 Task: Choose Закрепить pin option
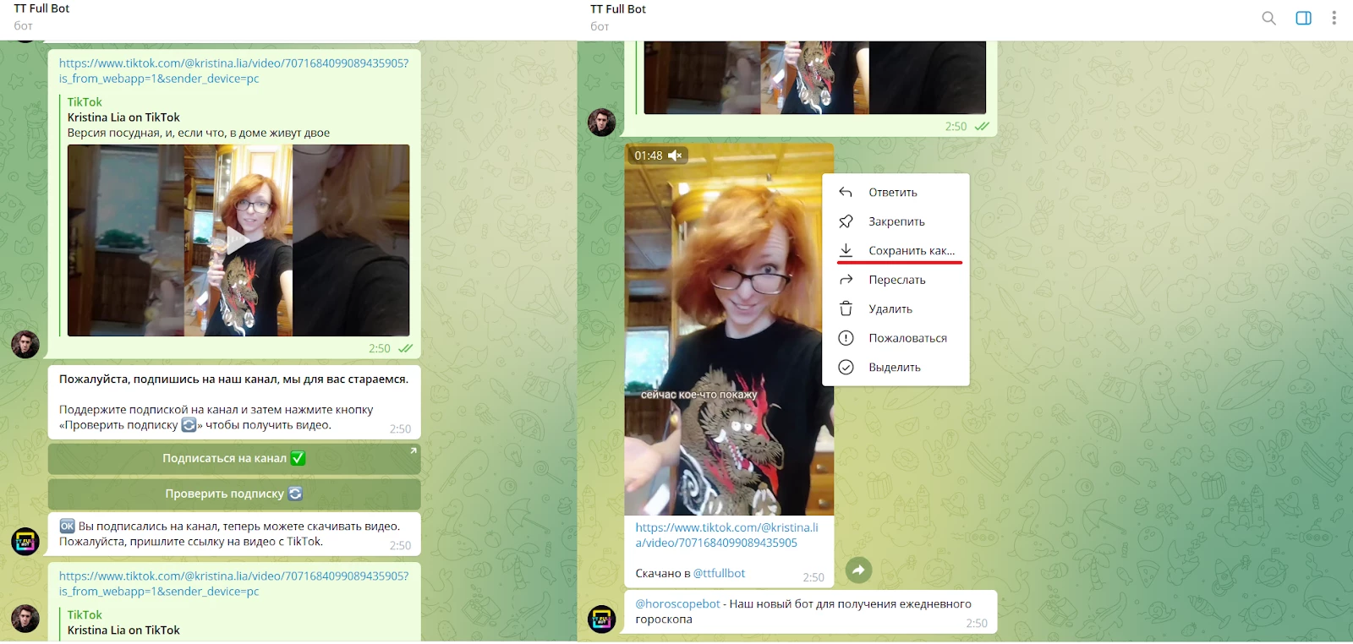click(896, 221)
